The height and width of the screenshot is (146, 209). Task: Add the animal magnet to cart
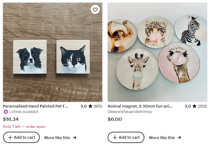coord(126,138)
